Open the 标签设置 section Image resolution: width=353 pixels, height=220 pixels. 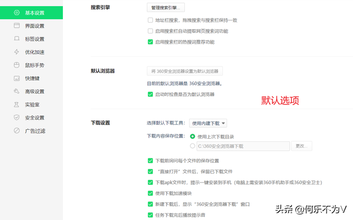click(31, 39)
